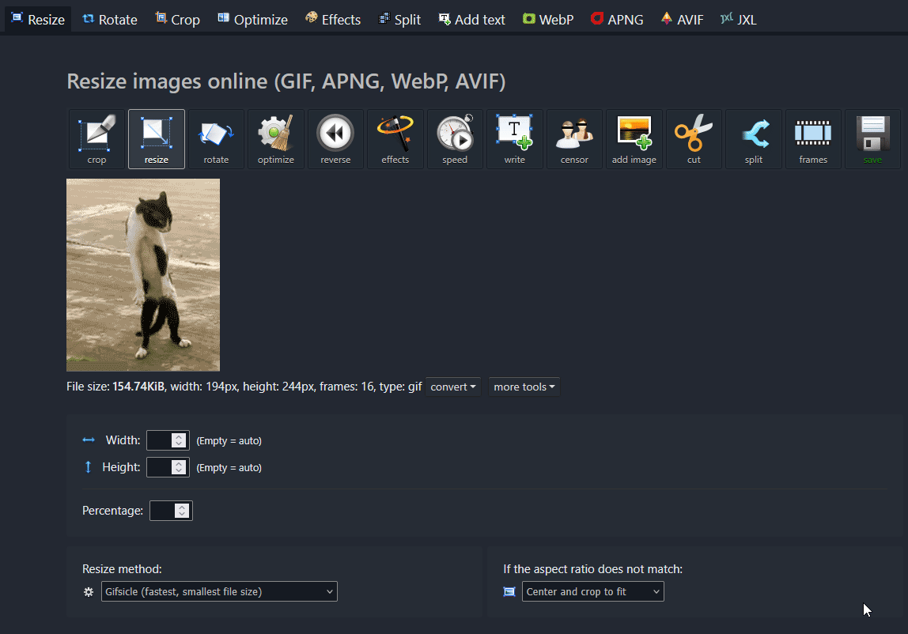Viewport: 908px width, 634px height.
Task: Open the rotate tool
Action: (x=216, y=139)
